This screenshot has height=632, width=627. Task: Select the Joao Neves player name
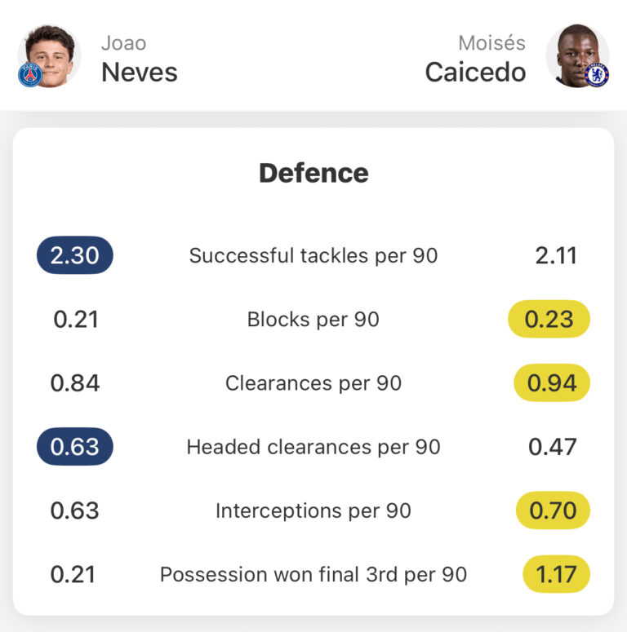[x=139, y=60]
